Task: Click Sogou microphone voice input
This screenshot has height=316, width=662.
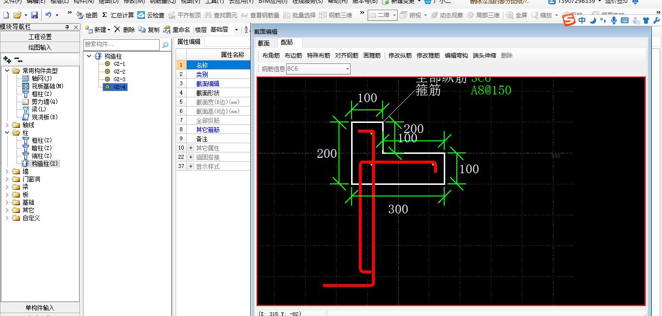Action: (614, 20)
